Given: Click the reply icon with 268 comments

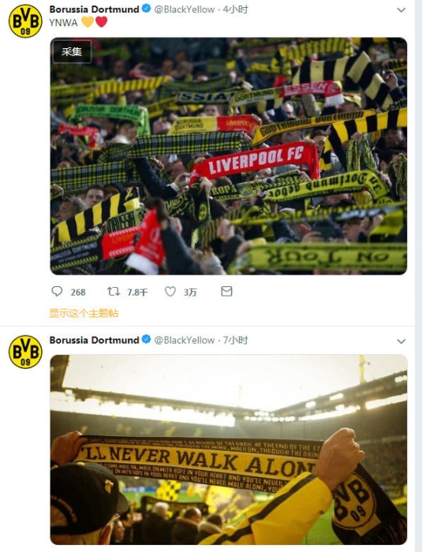Looking at the screenshot, I should click(57, 292).
